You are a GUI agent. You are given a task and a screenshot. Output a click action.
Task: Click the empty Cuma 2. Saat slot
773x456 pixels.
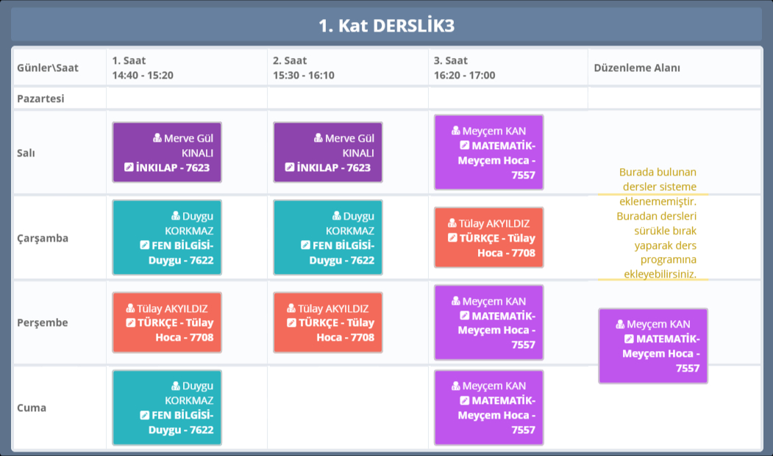[347, 408]
